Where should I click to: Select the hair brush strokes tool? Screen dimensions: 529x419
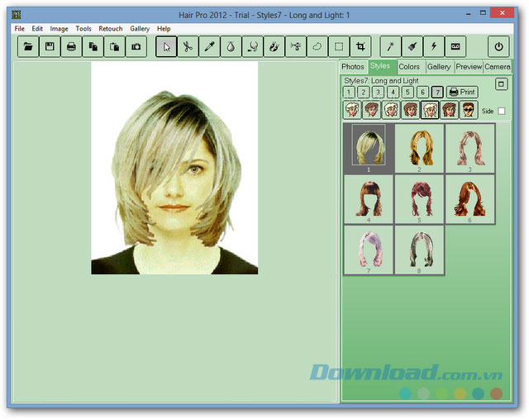coord(274,46)
